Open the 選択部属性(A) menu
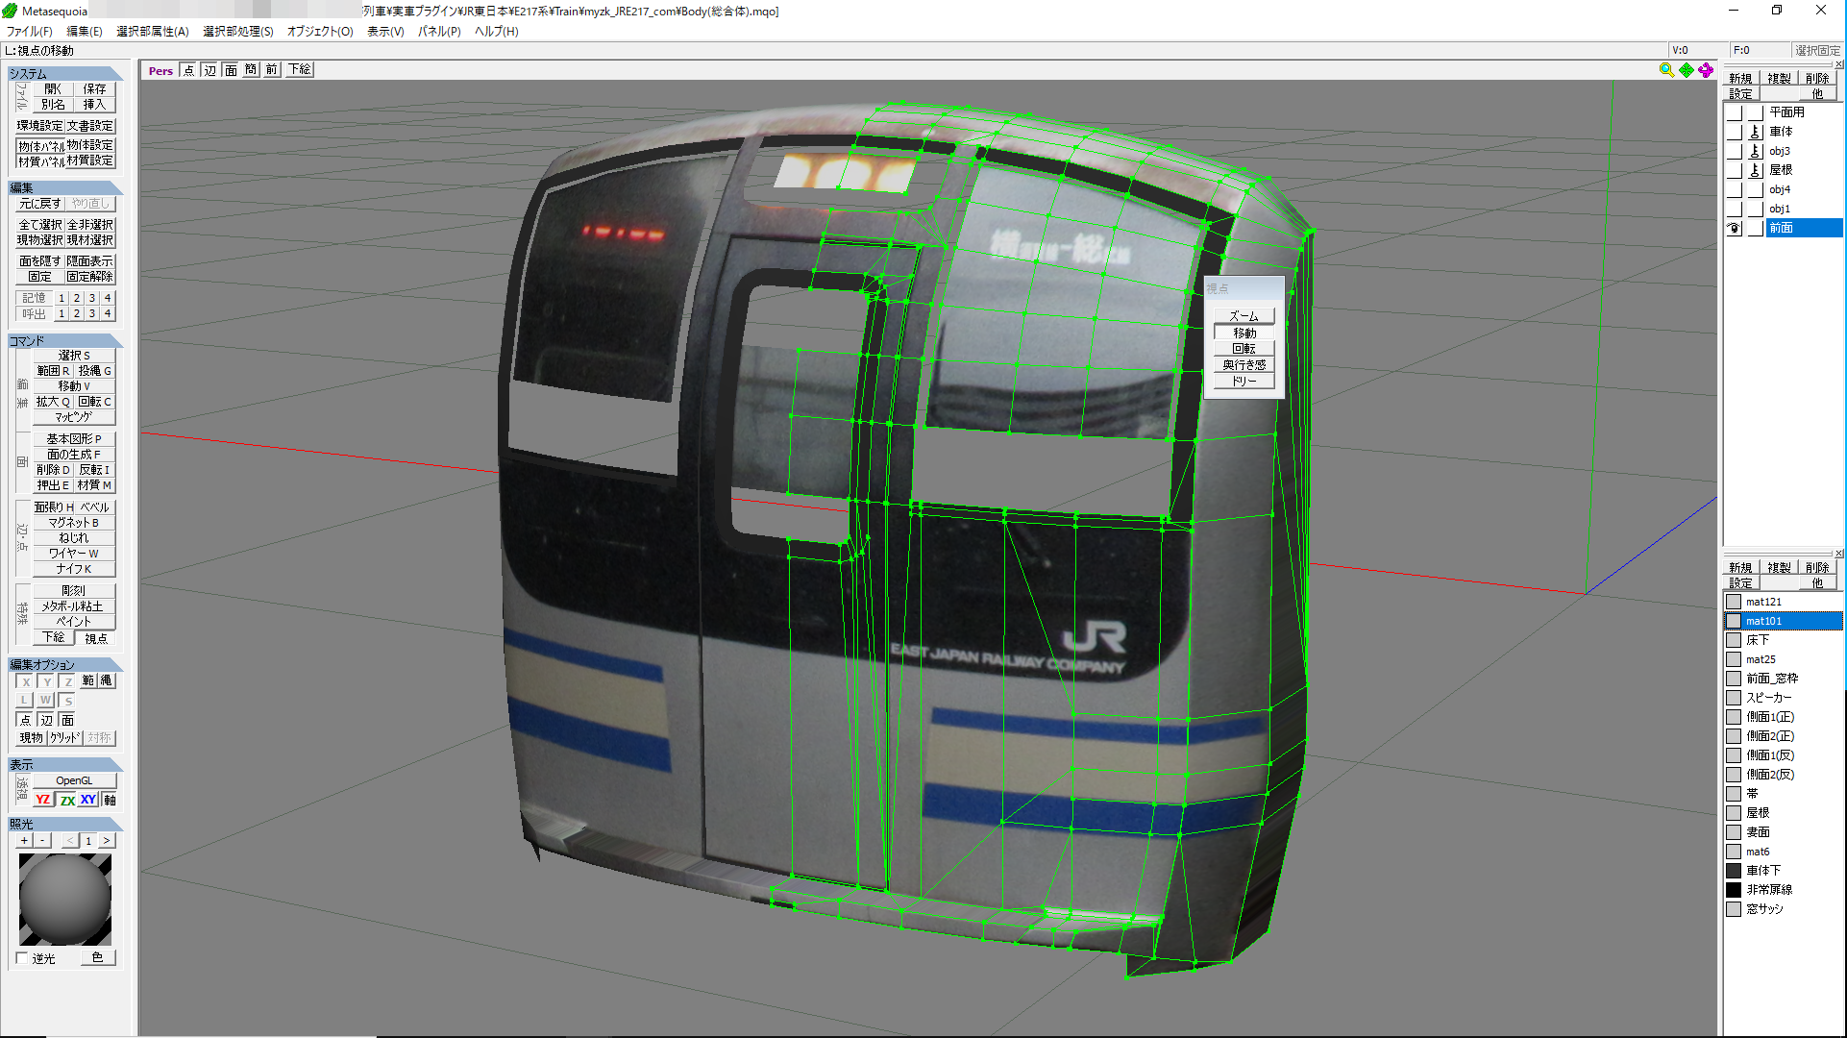Viewport: 1847px width, 1038px height. (153, 31)
